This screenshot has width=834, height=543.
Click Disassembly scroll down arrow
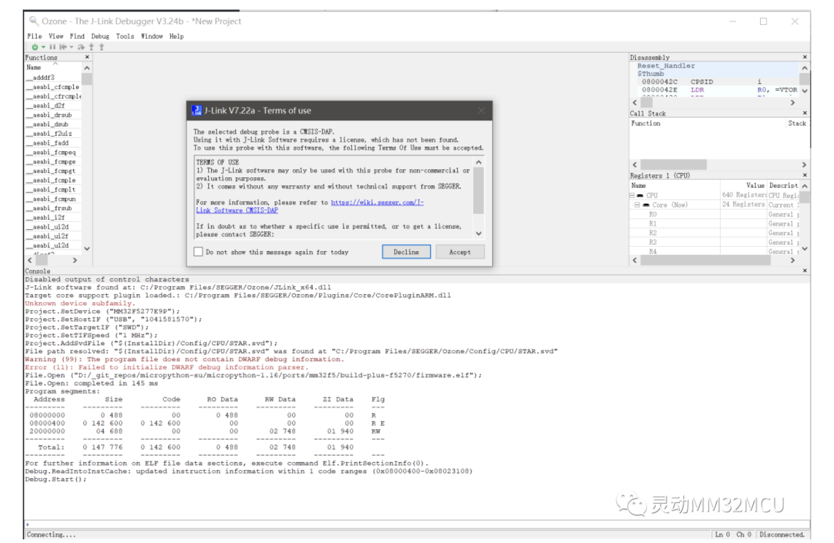click(805, 90)
